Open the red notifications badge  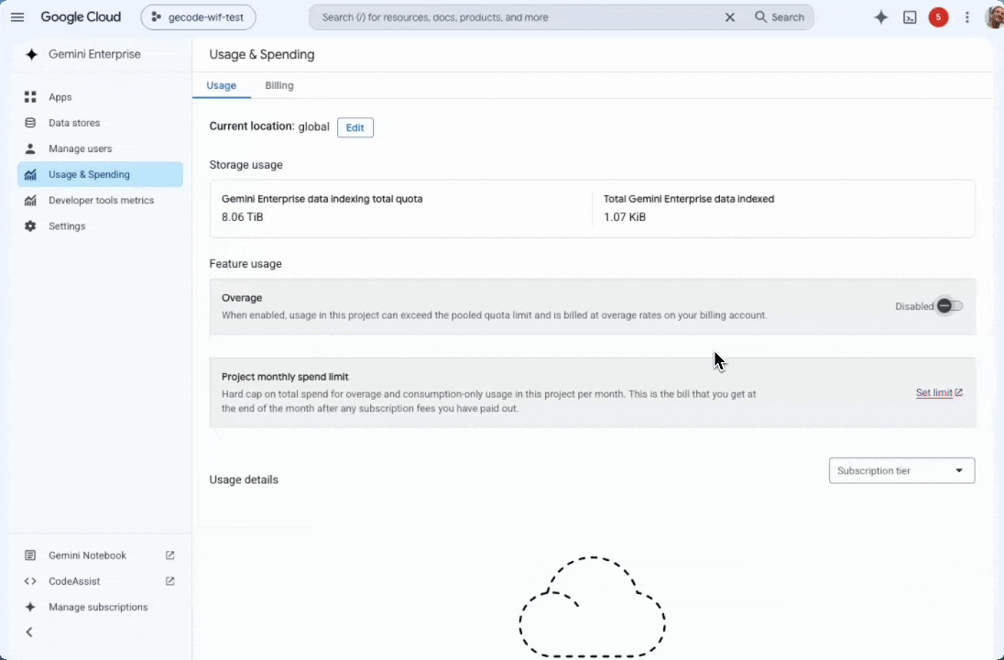938,17
